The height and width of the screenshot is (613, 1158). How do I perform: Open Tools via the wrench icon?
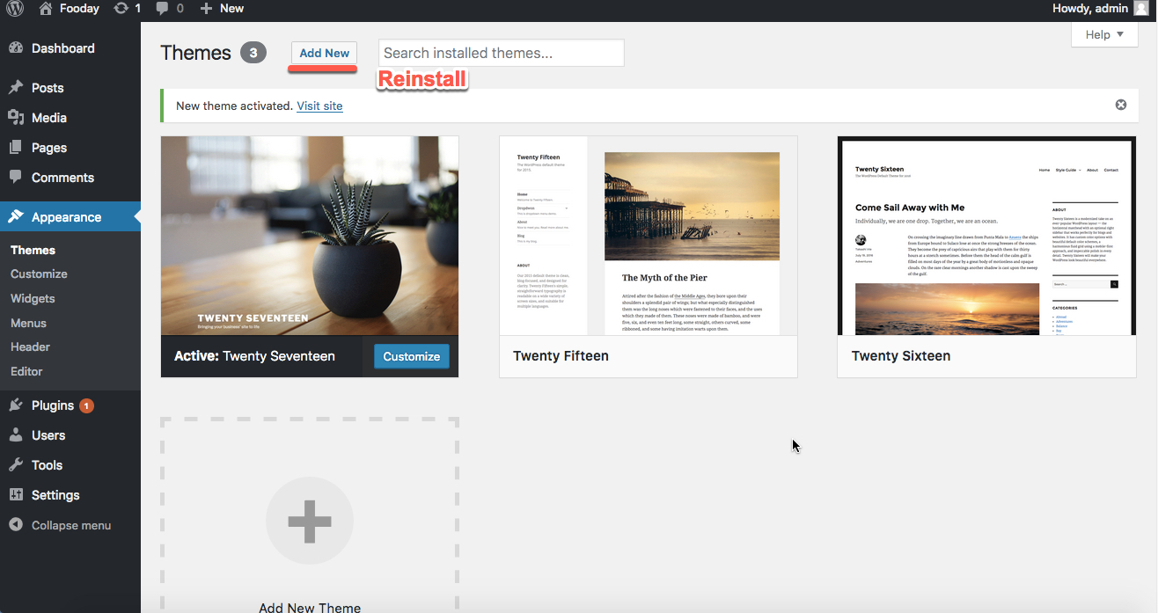(16, 465)
